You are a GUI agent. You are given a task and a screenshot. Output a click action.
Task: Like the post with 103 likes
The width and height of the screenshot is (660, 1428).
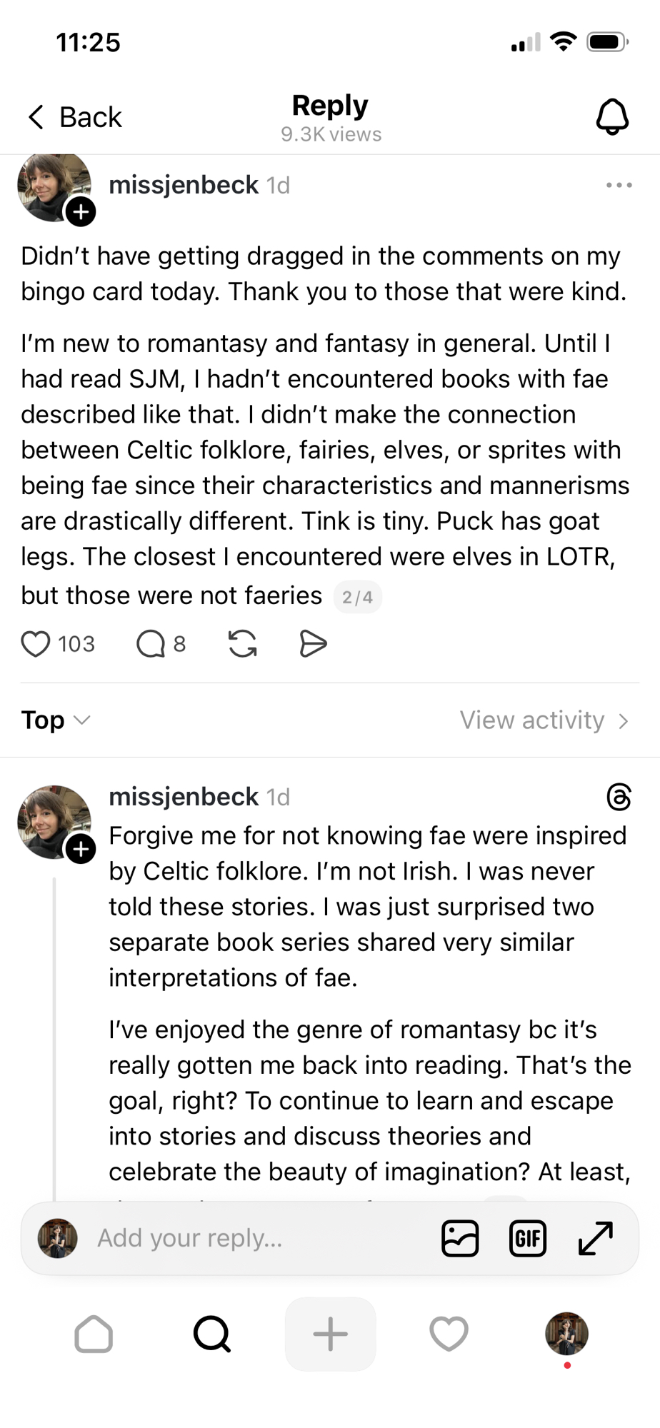point(36,643)
